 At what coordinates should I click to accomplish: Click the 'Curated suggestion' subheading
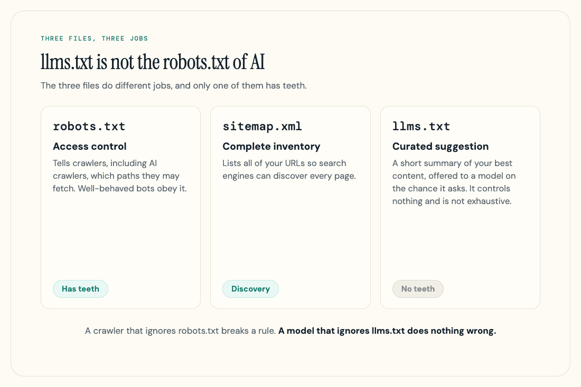441,147
